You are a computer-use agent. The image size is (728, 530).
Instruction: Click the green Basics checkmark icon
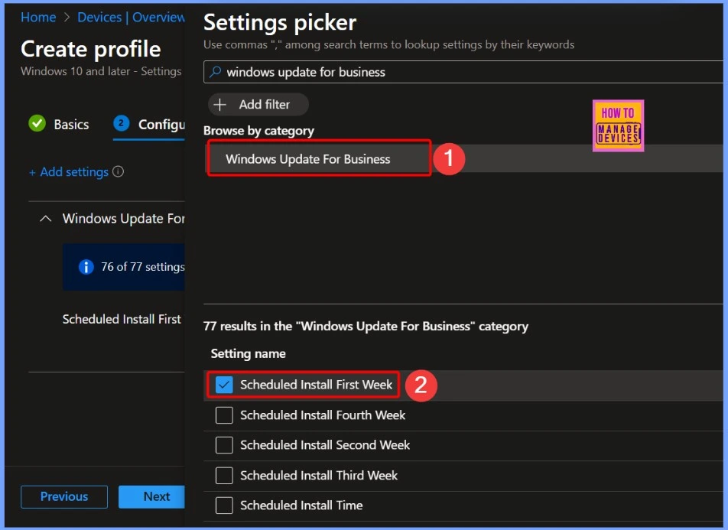click(x=37, y=124)
